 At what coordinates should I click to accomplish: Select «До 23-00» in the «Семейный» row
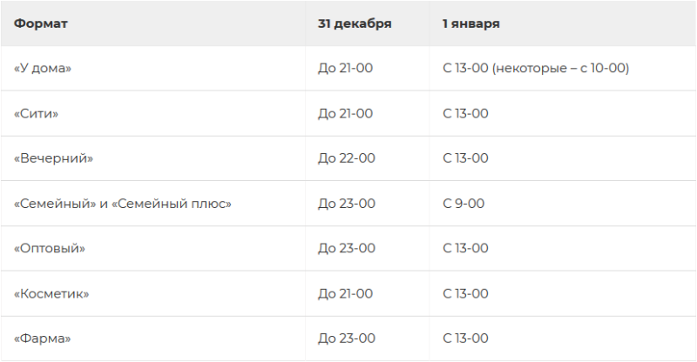[x=346, y=204]
